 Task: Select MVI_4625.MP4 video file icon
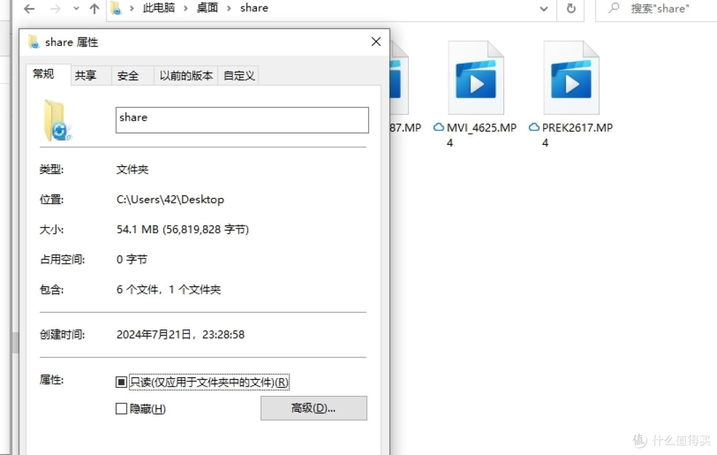[475, 78]
